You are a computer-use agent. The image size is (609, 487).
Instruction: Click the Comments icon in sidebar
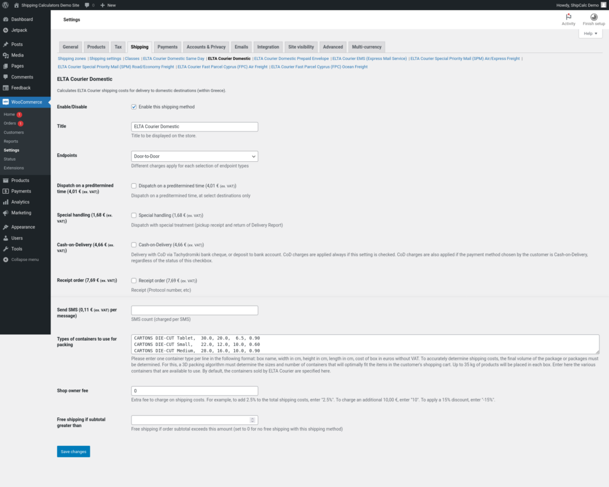[5, 77]
